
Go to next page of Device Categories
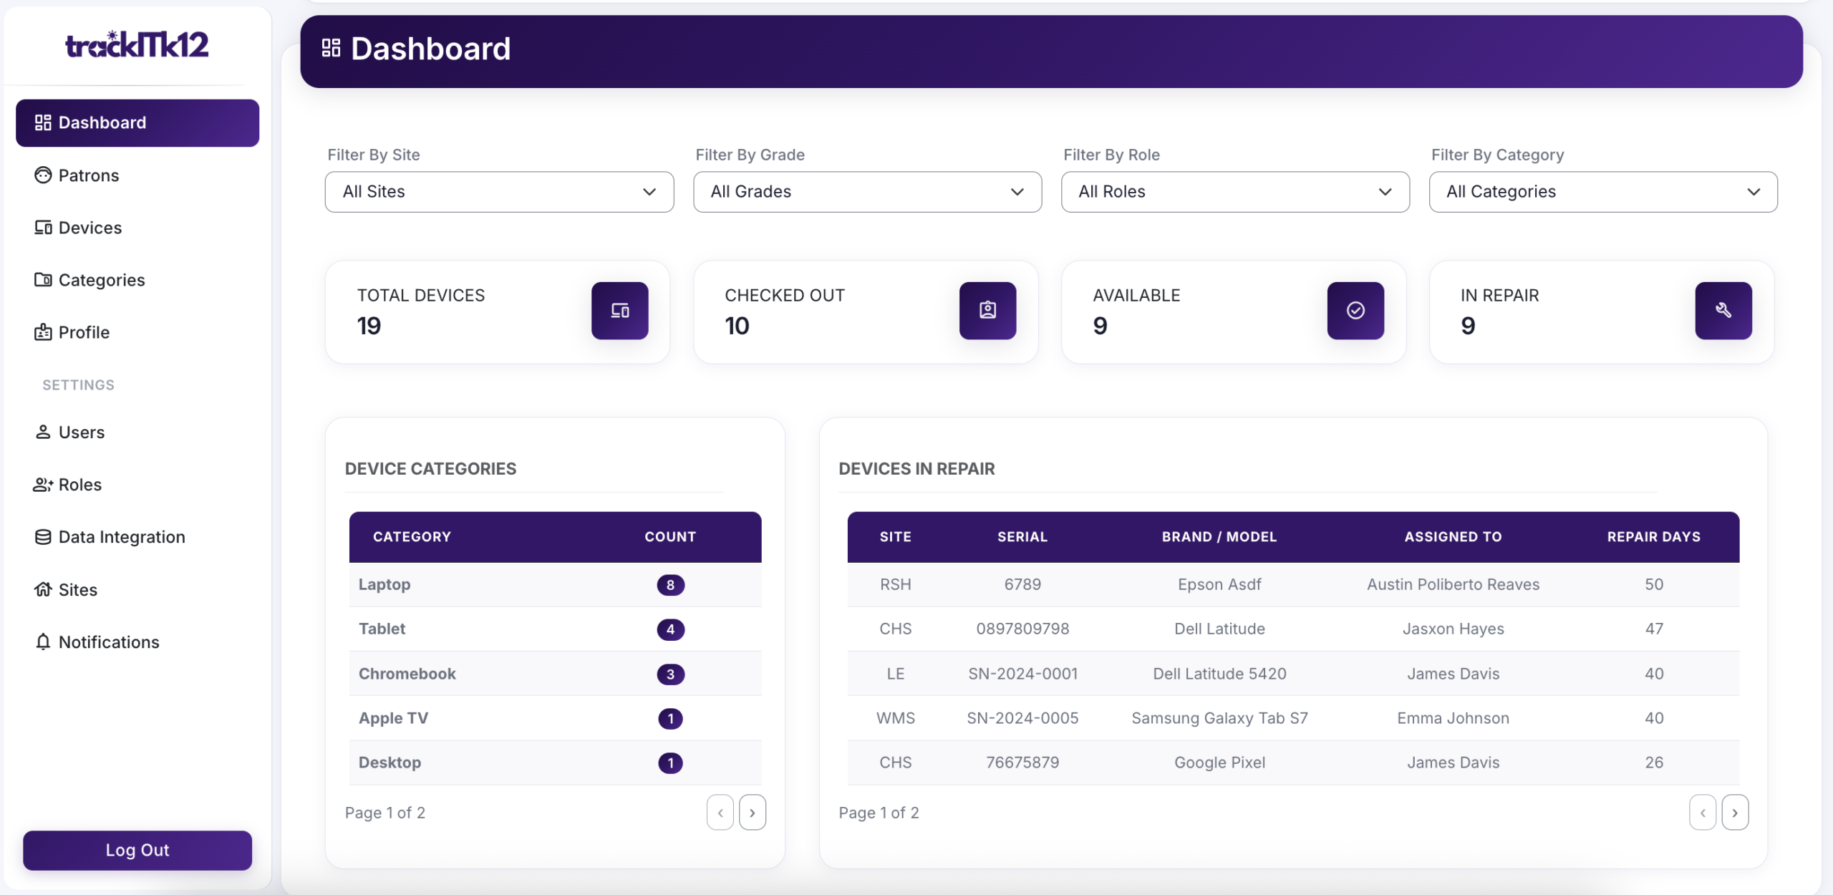[753, 813]
